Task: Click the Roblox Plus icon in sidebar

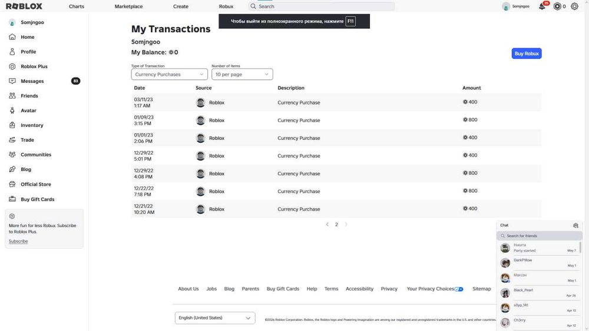Action: (x=12, y=66)
